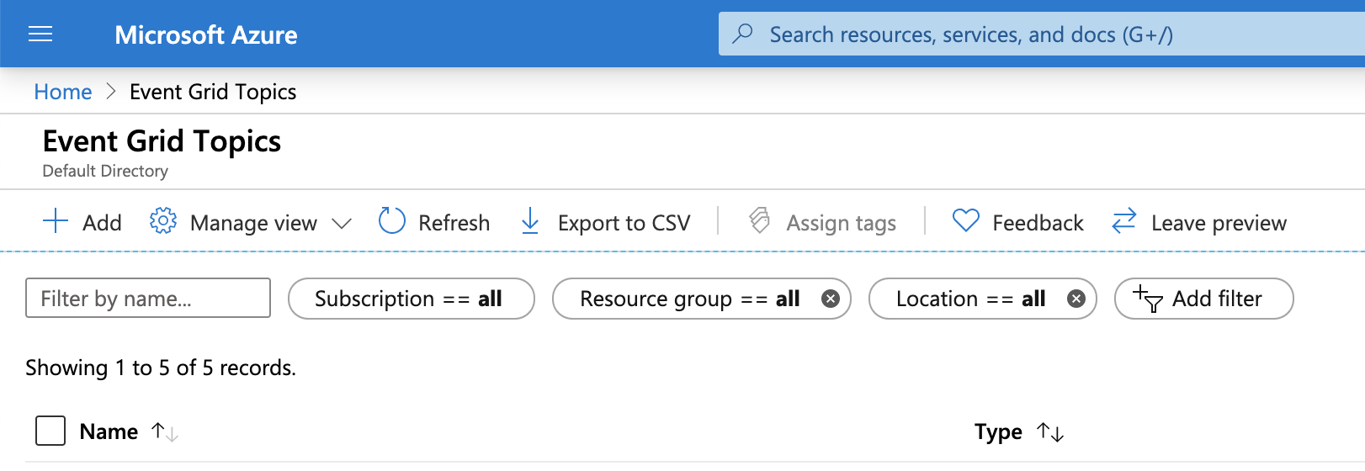Viewport: 1365px width, 471px height.
Task: Click the Refresh icon
Action: [392, 221]
